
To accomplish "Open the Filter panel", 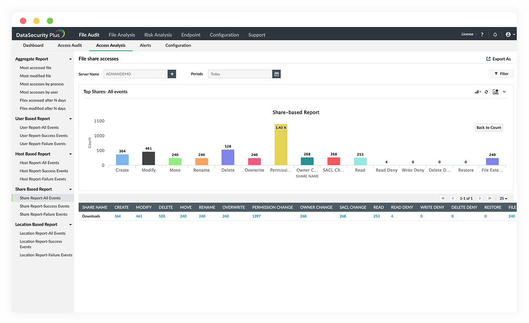I will 501,73.
